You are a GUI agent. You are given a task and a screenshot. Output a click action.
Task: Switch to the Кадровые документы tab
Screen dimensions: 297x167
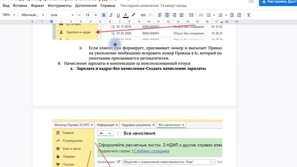point(136,125)
